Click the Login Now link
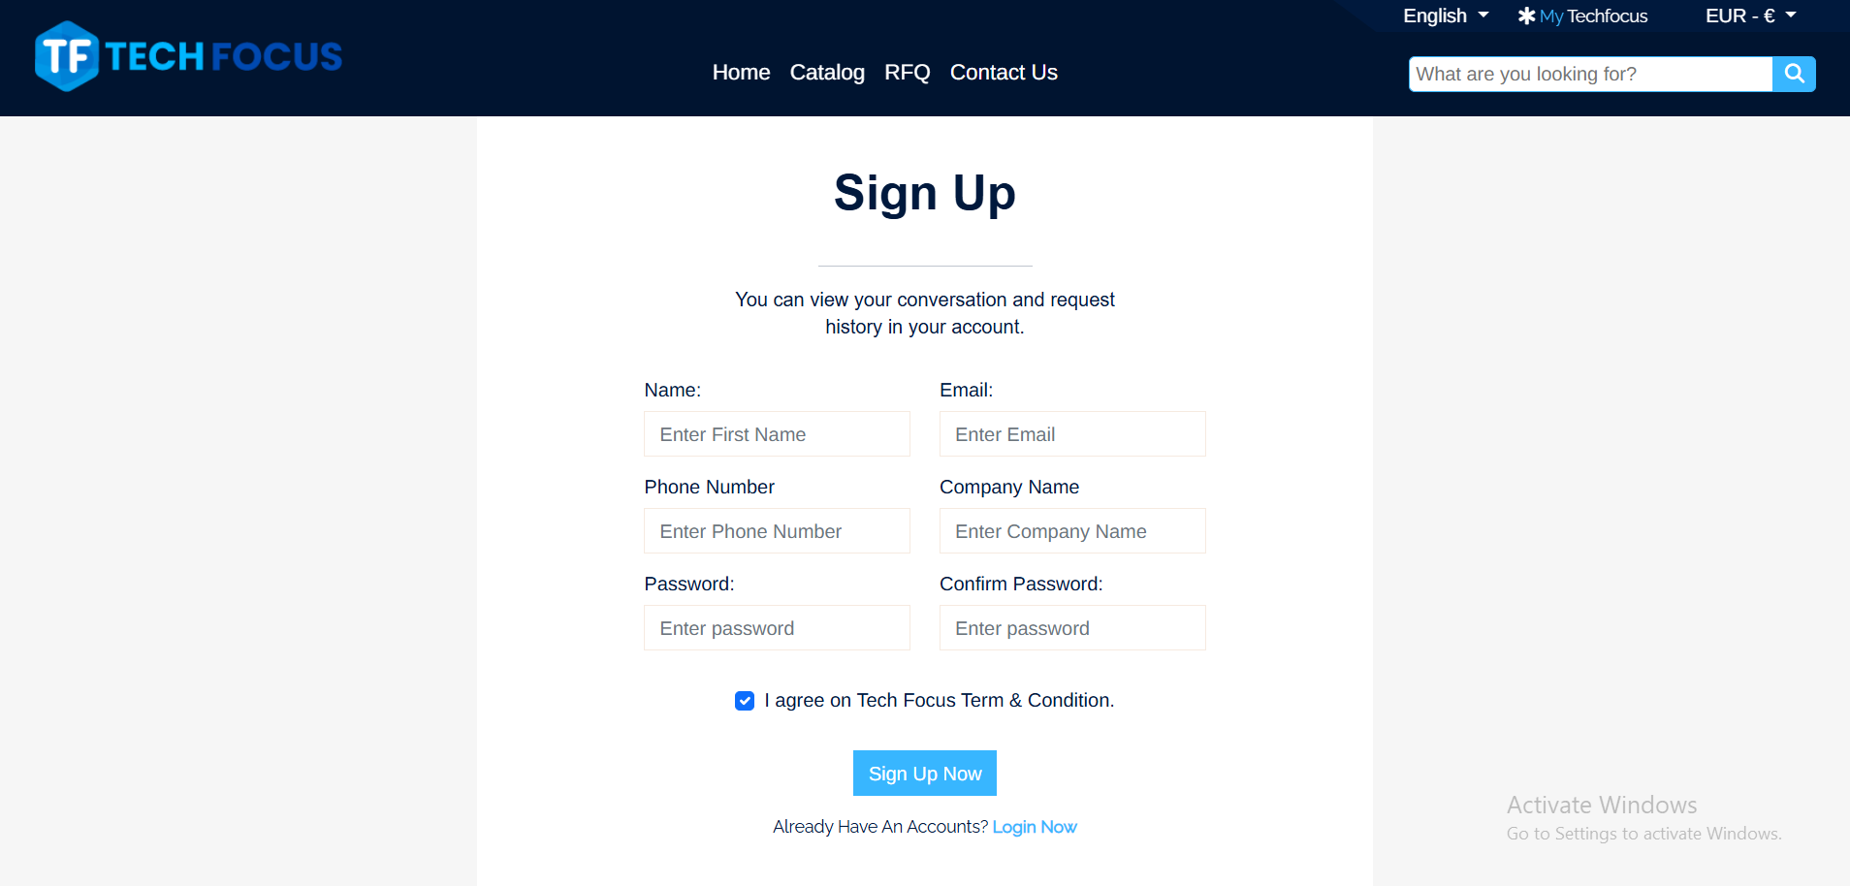The image size is (1850, 886). point(1034,826)
